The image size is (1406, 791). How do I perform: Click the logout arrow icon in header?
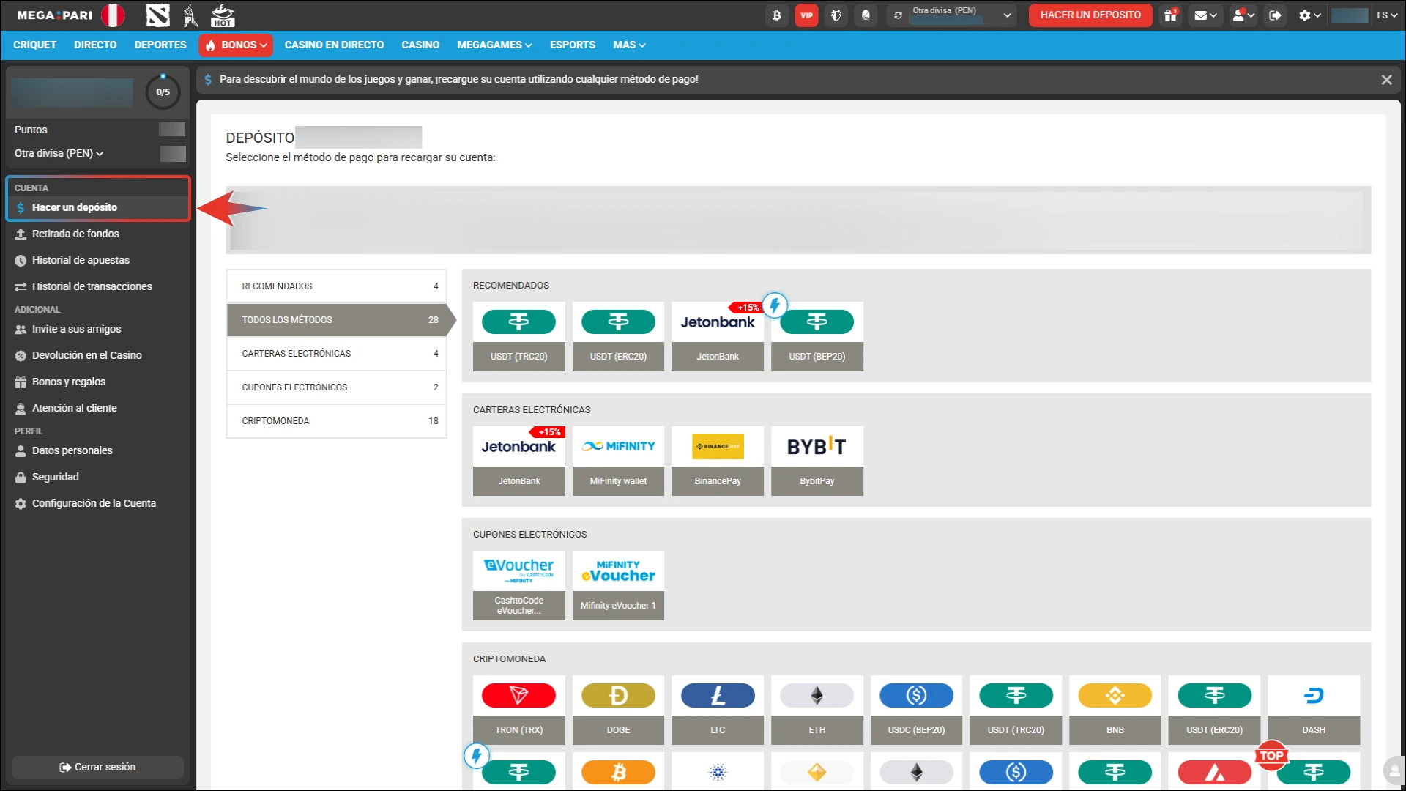tap(1275, 15)
